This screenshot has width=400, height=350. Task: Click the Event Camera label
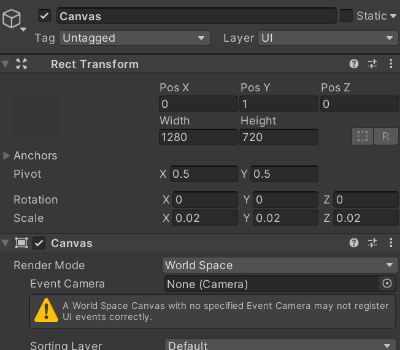[x=67, y=284]
